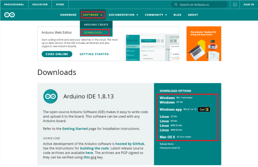
Task: Go to the Blog page
Action: pos(177,15)
